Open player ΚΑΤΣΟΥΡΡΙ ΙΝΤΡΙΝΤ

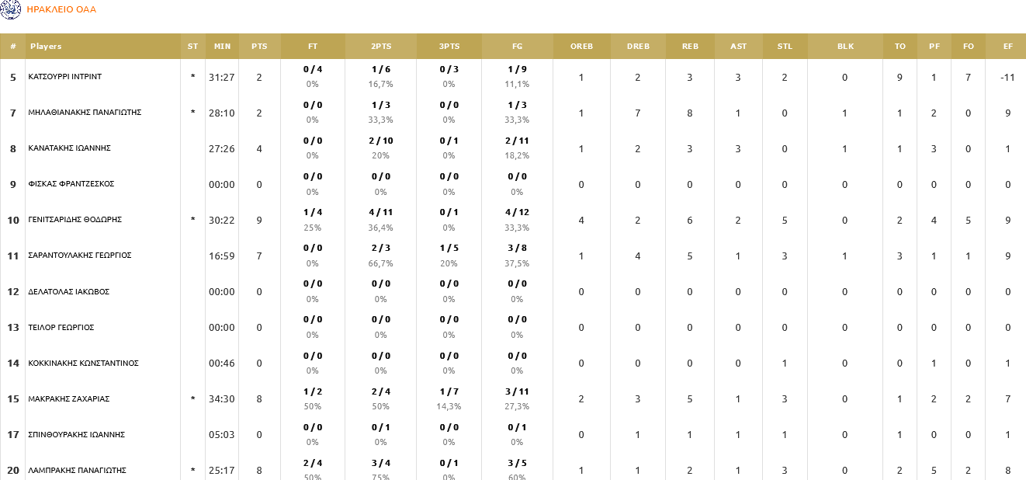(65, 77)
